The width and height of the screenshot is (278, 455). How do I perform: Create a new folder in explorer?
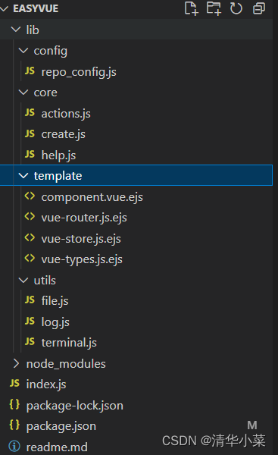214,8
